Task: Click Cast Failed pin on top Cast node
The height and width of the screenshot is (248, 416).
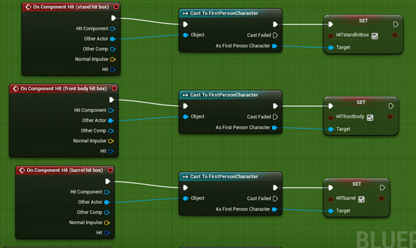Action: [x=275, y=35]
